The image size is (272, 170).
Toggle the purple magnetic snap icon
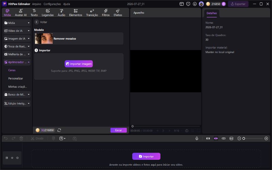pyautogui.click(x=216, y=138)
